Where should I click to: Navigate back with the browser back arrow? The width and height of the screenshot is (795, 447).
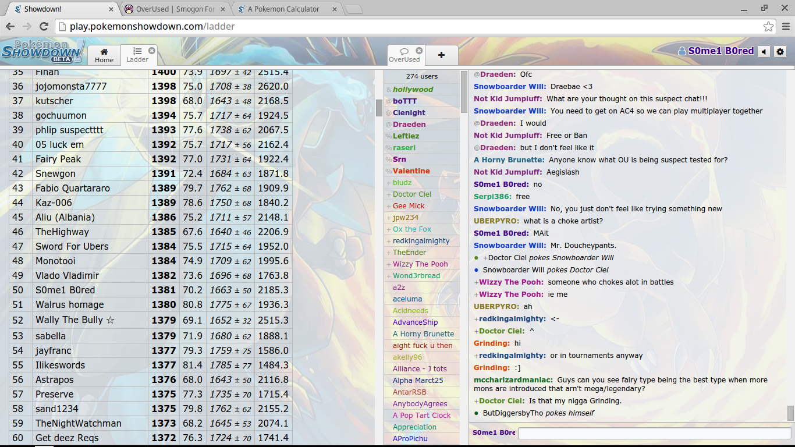tap(11, 26)
